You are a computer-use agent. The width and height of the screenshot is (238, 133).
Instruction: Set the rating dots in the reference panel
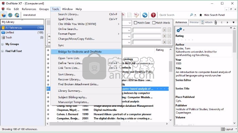click(185, 40)
